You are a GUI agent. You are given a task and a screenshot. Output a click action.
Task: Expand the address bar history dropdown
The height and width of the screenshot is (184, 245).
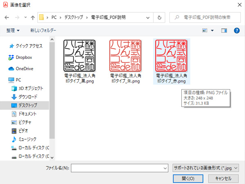click(149, 18)
